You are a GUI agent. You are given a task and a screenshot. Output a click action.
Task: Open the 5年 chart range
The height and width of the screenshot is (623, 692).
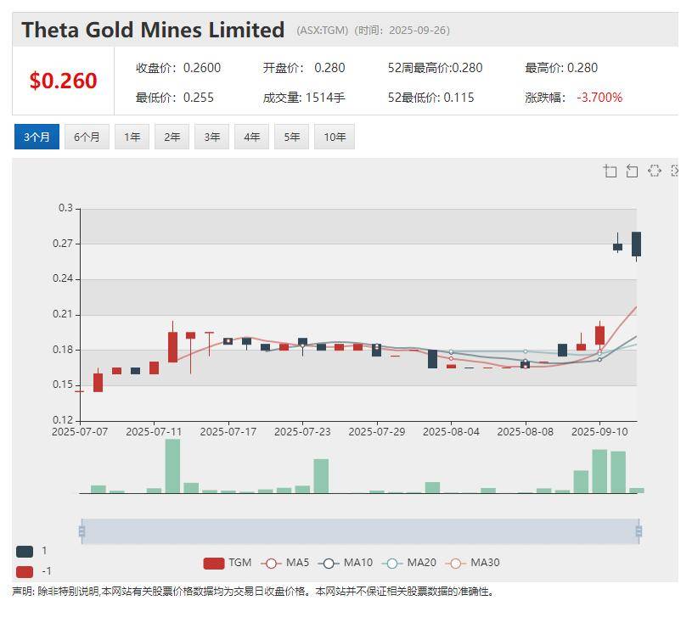(x=291, y=137)
